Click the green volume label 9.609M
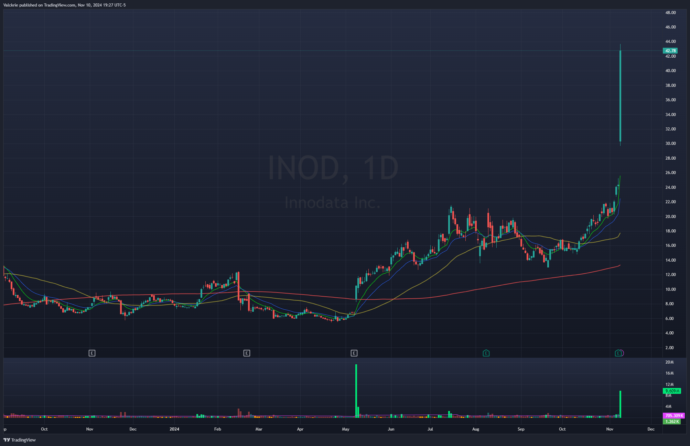 [672, 391]
